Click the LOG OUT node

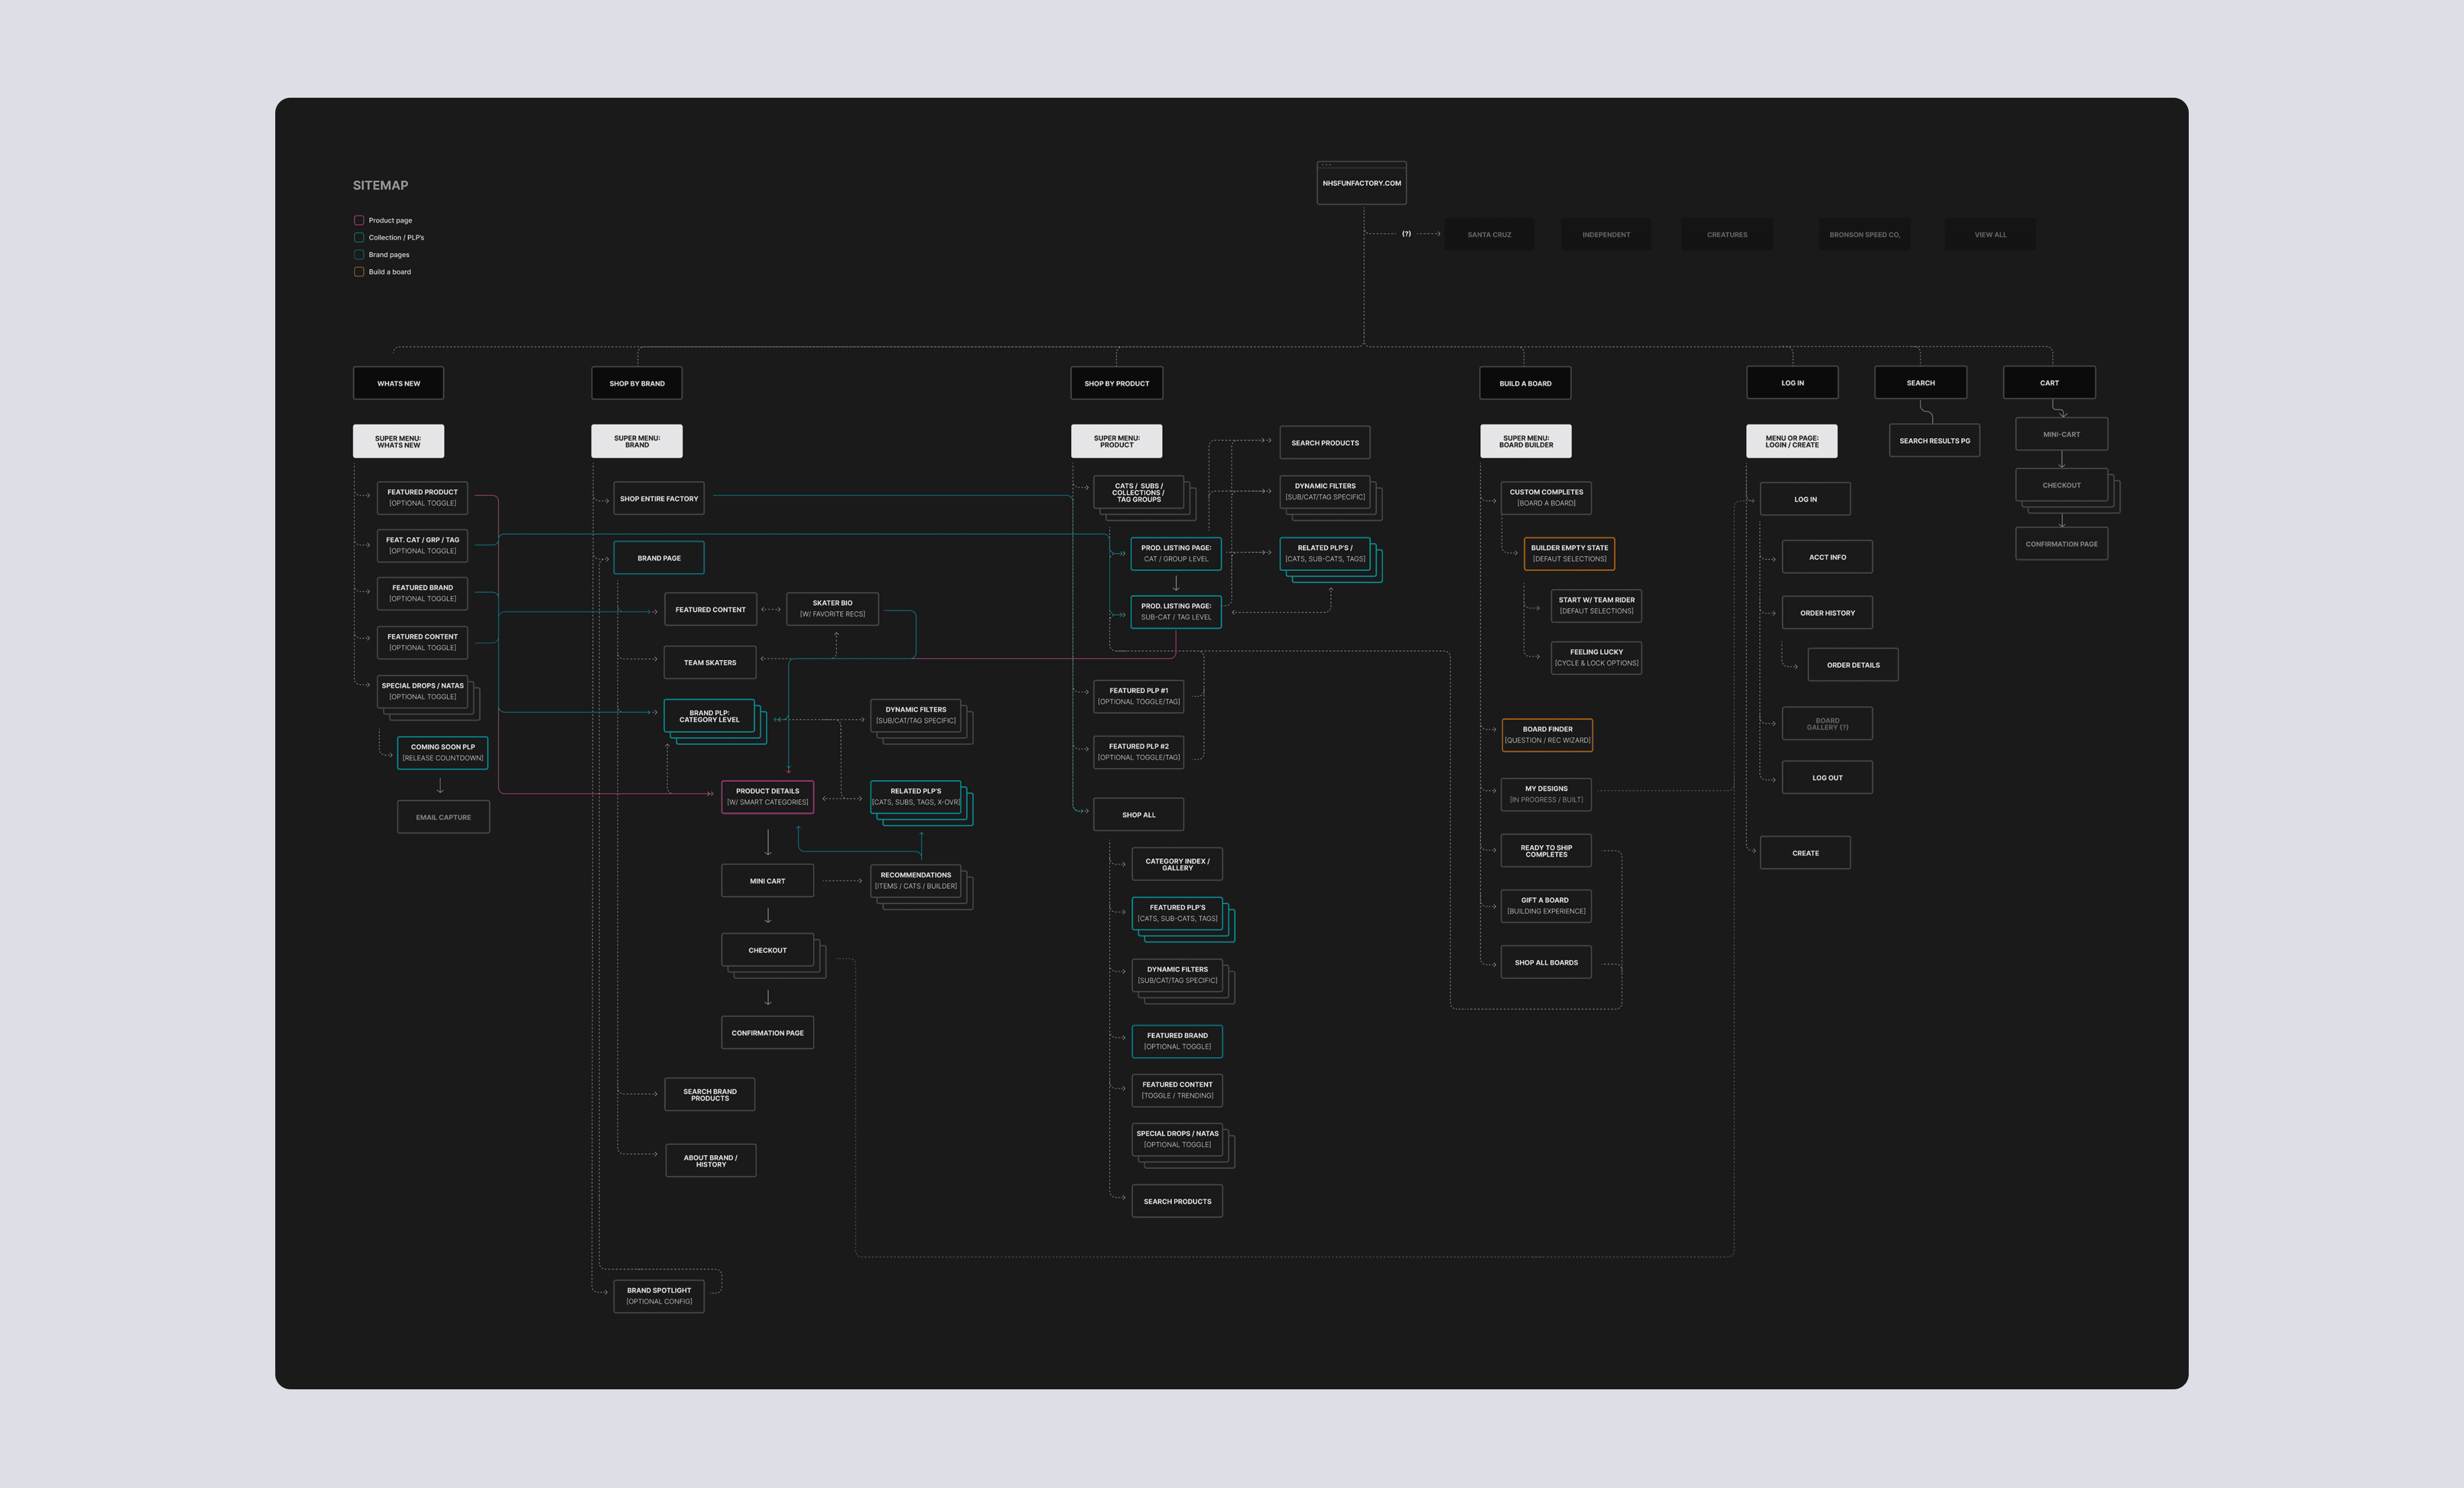1827,777
